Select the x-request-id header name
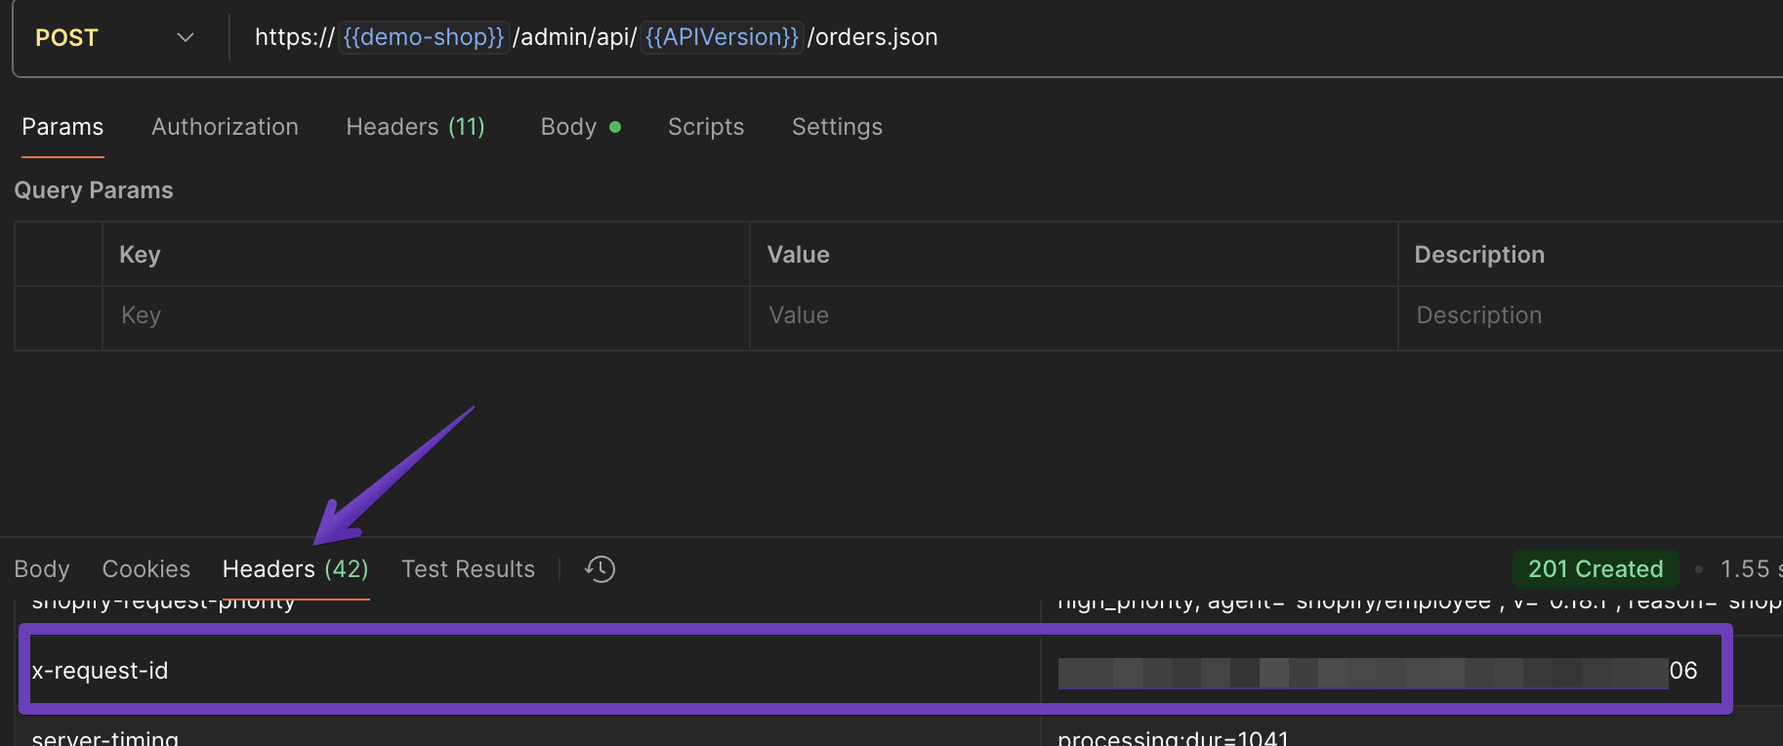Viewport: 1783px width, 746px height. pyautogui.click(x=100, y=671)
